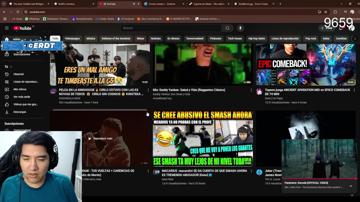The width and height of the screenshot is (360, 202).
Task: Switch to the BotRix Sorteos tab
Action: click(x=74, y=4)
